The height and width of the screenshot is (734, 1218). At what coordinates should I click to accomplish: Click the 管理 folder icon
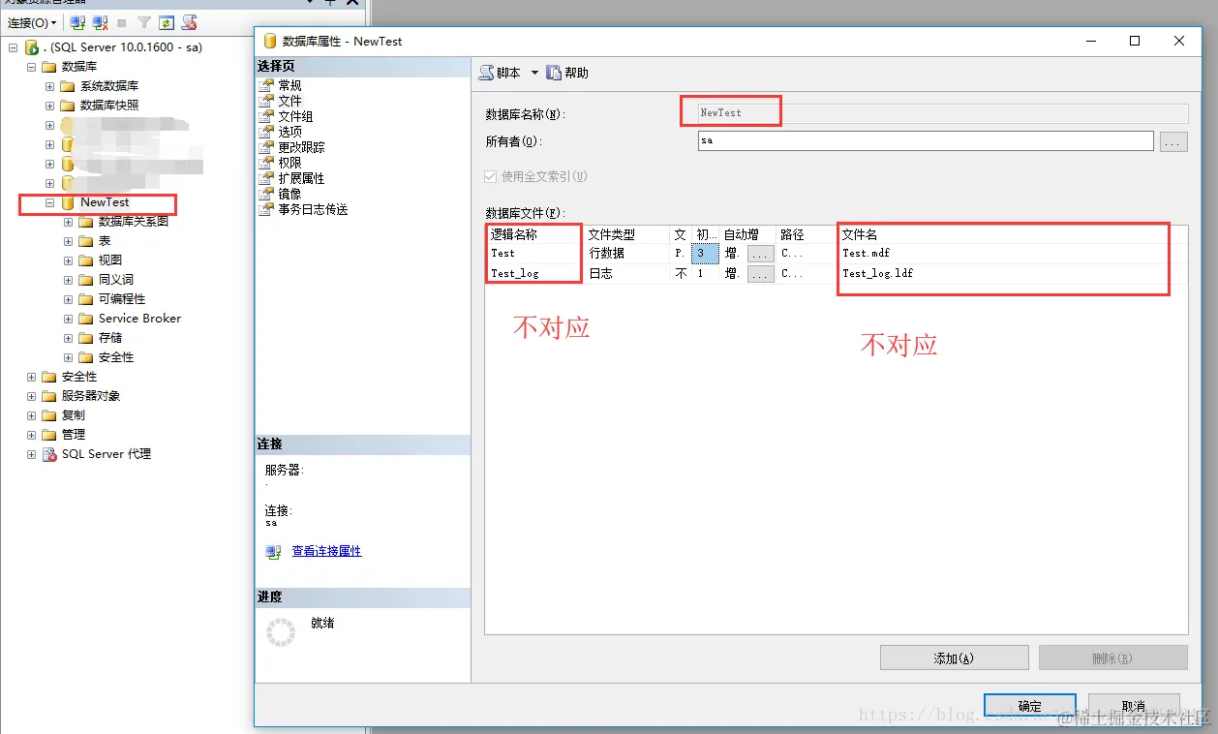pos(49,435)
